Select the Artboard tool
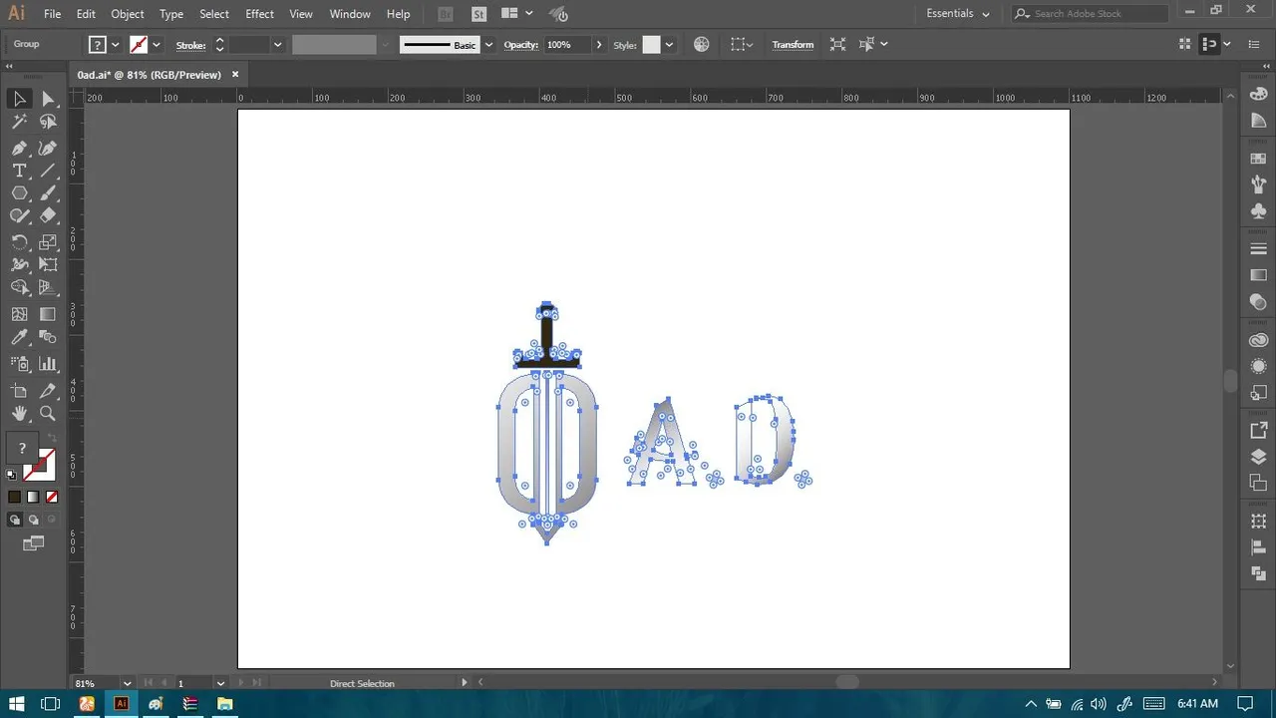This screenshot has width=1276, height=718. (19, 391)
